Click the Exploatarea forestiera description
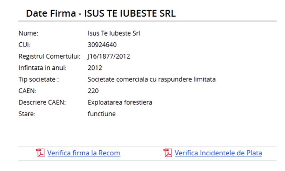Screen dimensions: 285x171 120,102
